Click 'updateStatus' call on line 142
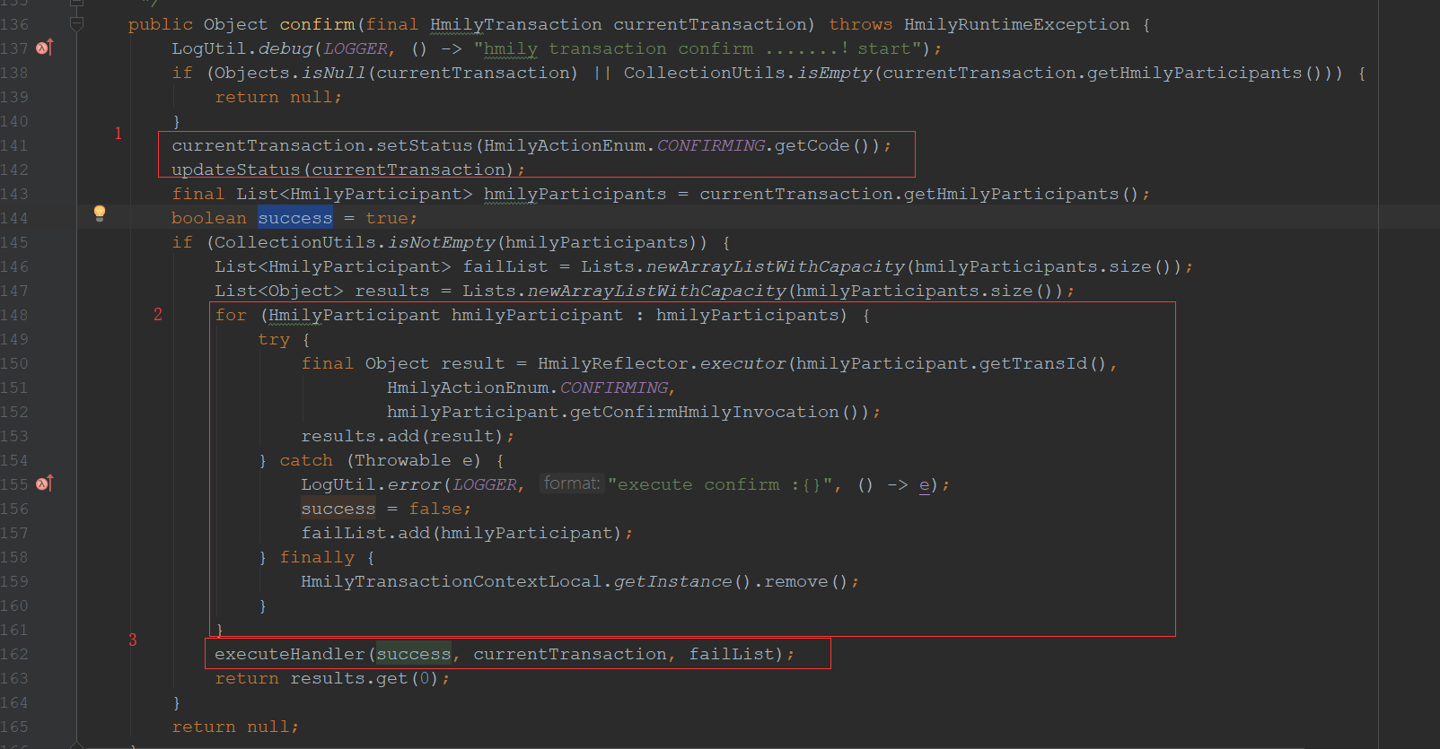The width and height of the screenshot is (1440, 749). point(236,170)
